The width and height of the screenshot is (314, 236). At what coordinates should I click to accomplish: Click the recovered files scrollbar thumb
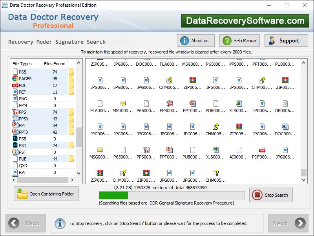pos(303,172)
